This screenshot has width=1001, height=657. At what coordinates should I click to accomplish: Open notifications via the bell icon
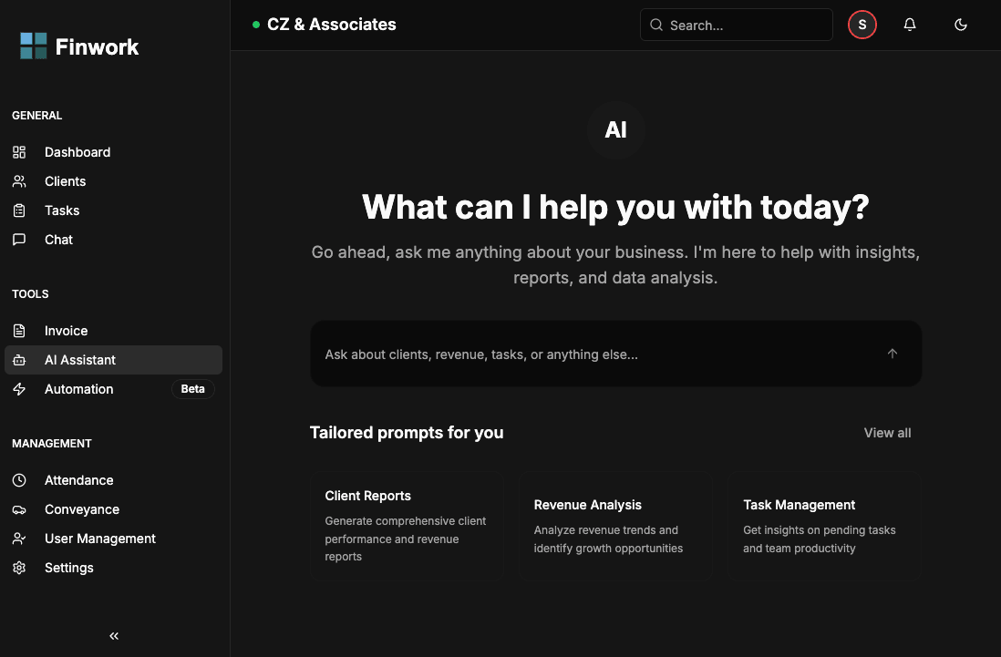[909, 25]
